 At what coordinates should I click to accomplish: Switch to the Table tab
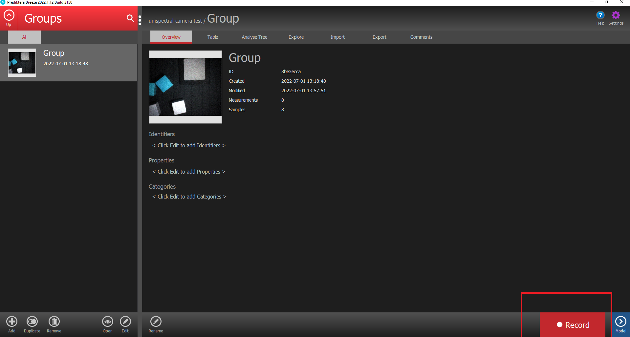coord(213,37)
